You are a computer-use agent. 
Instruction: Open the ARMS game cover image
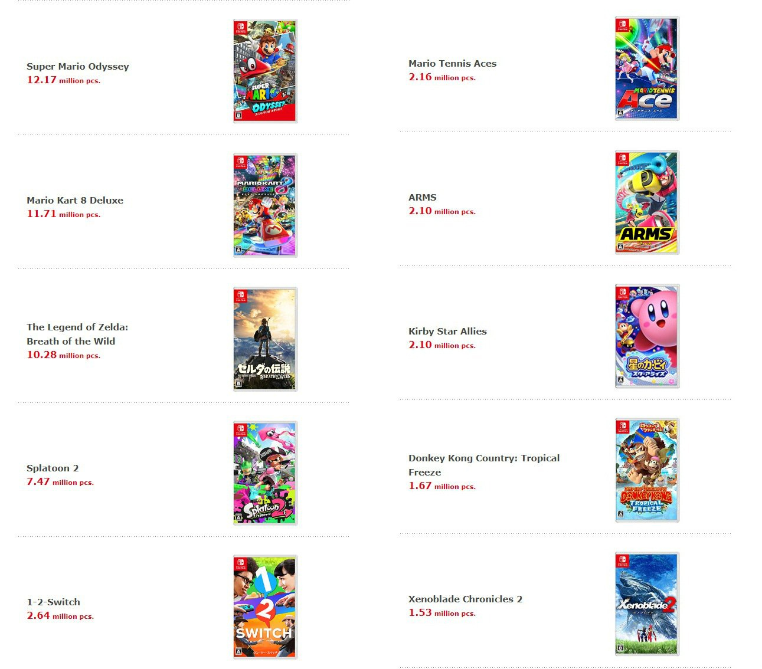coord(647,202)
